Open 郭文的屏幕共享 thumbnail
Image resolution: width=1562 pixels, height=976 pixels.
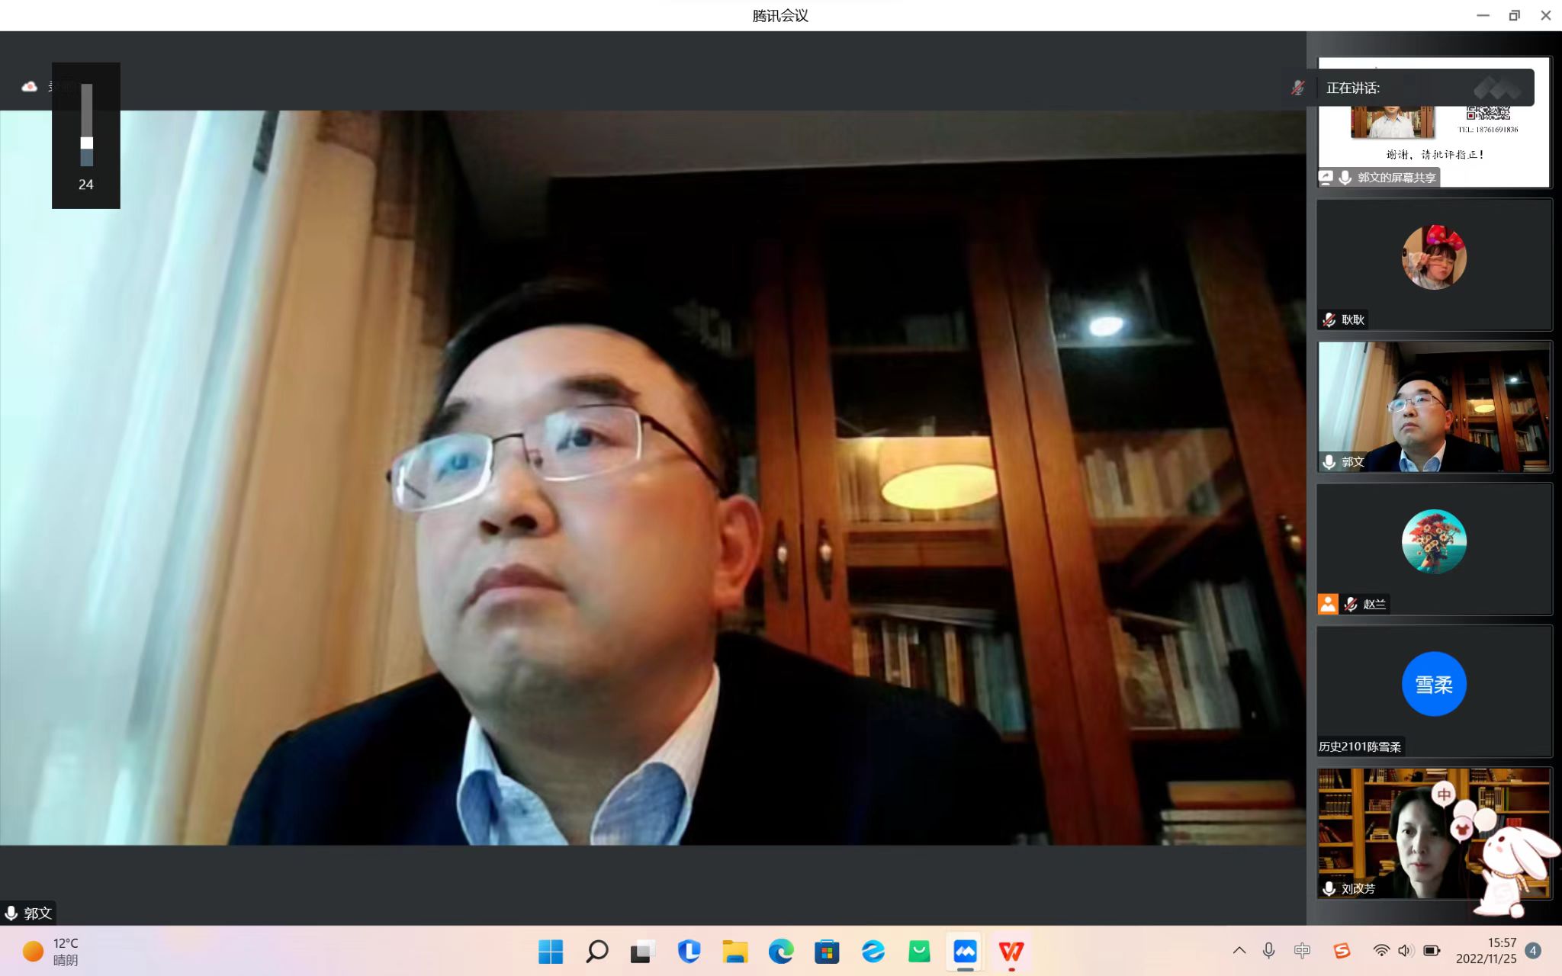pyautogui.click(x=1434, y=122)
